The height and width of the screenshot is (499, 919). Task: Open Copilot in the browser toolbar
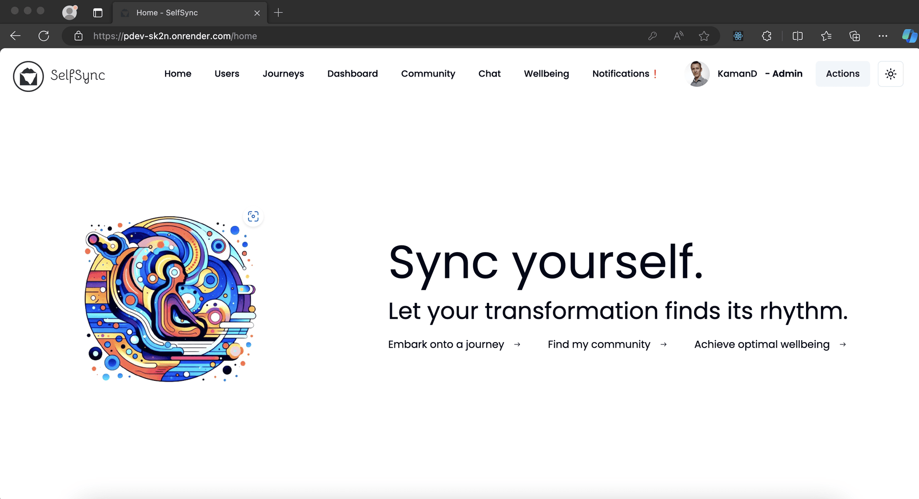[x=908, y=35]
